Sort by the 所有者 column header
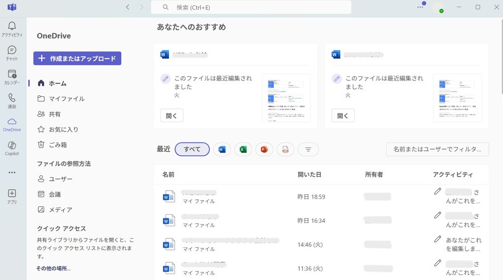The height and width of the screenshot is (280, 503). [374, 175]
